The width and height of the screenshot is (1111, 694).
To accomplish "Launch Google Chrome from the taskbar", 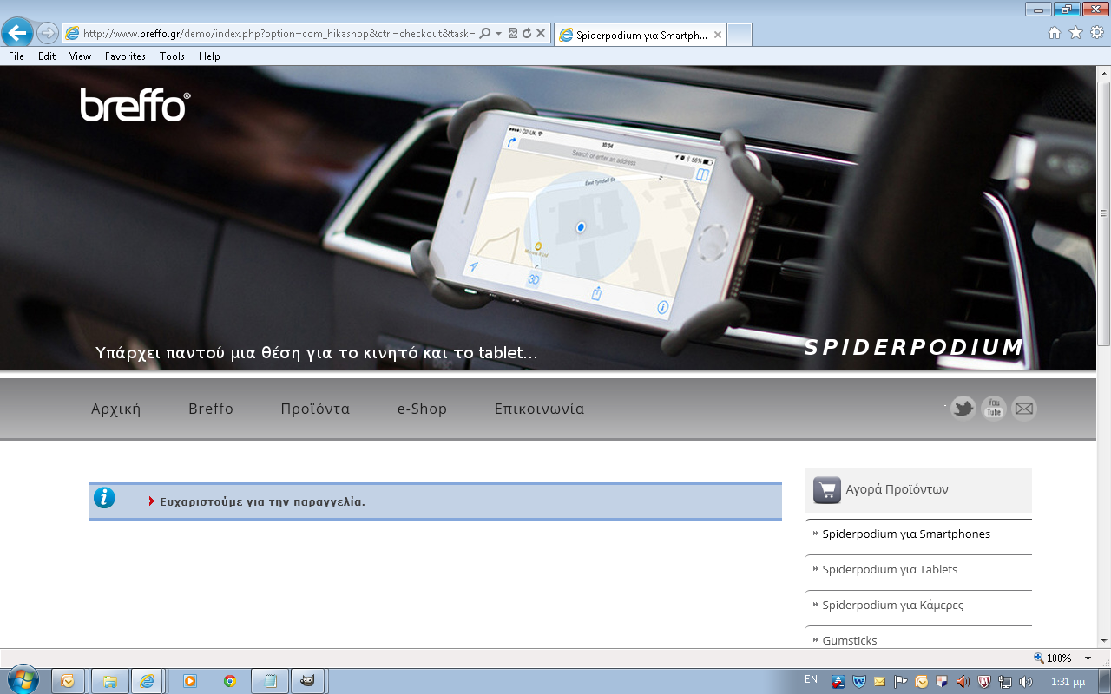I will click(x=230, y=681).
